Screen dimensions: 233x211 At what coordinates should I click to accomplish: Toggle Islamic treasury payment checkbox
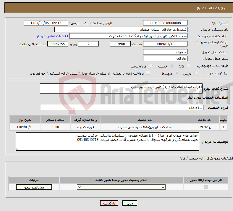click(x=148, y=73)
